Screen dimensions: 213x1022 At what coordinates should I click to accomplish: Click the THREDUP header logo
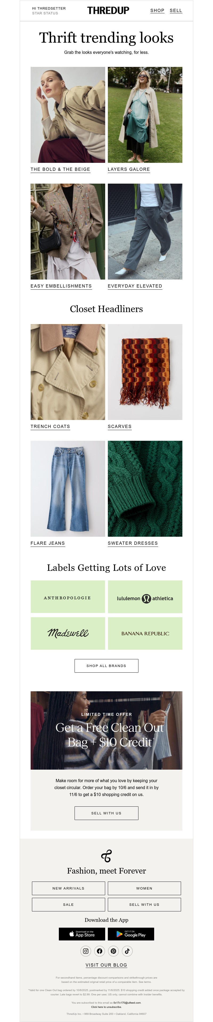[x=108, y=11]
